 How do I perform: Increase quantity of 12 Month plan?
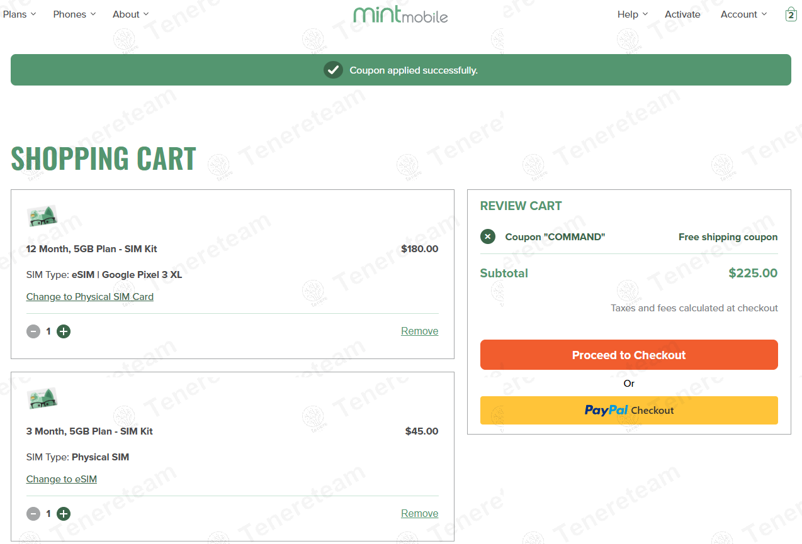[64, 331]
